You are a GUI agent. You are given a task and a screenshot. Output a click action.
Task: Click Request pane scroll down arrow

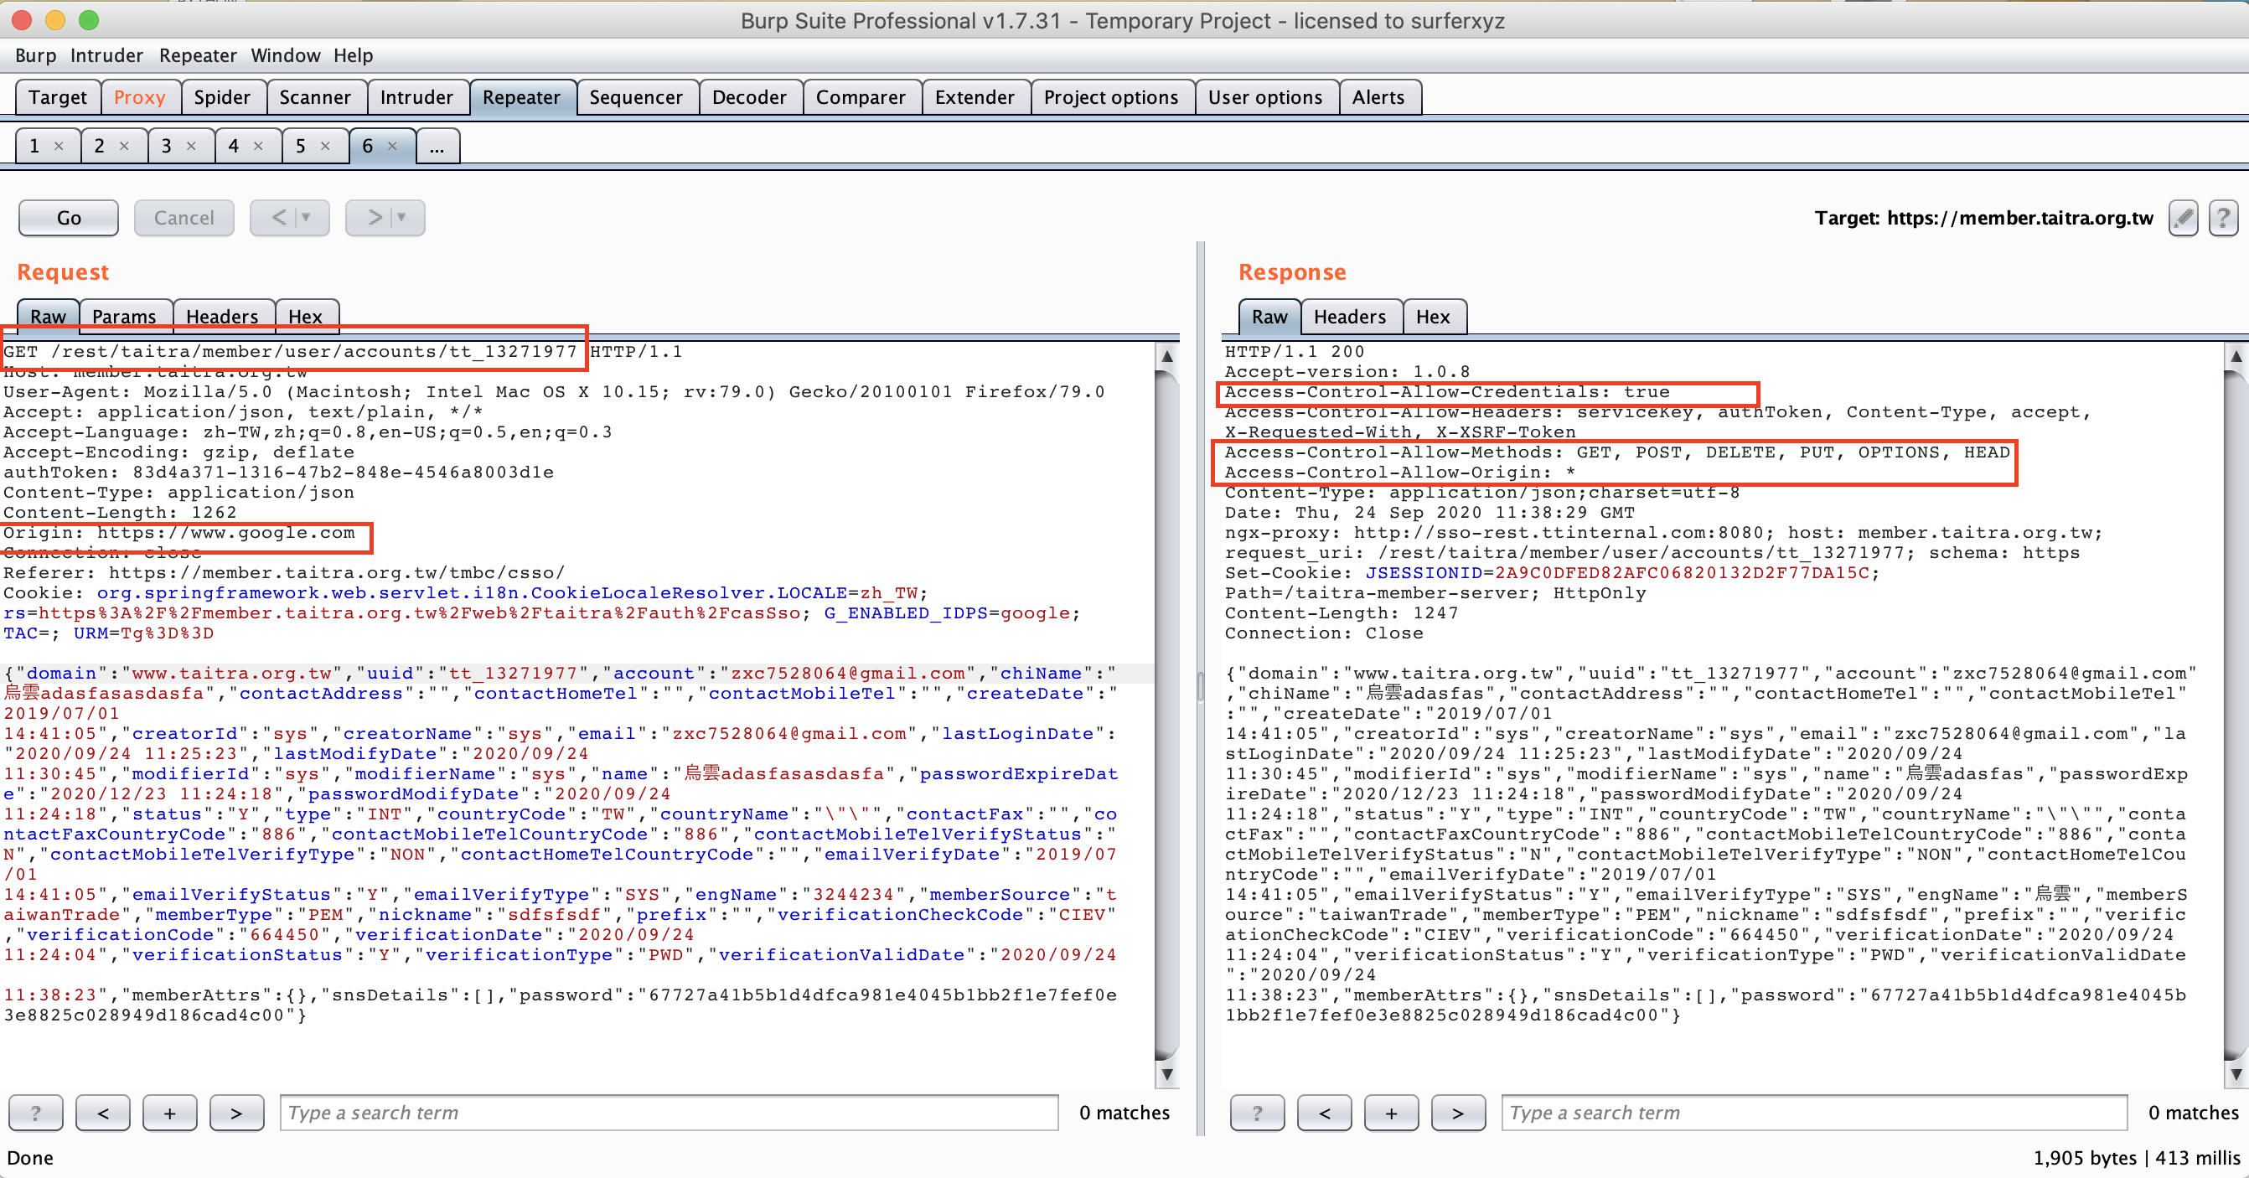tap(1166, 1074)
